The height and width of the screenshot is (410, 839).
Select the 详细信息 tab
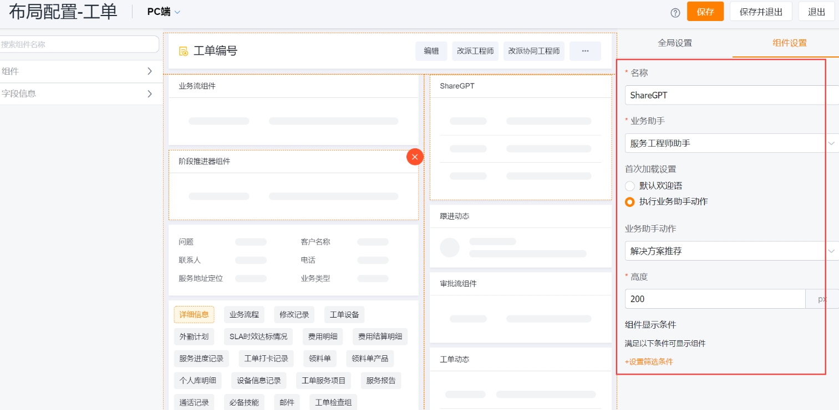(x=194, y=315)
